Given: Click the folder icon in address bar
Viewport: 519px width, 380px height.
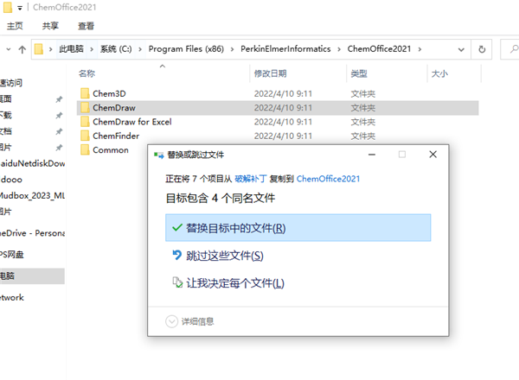Looking at the screenshot, I should (x=39, y=49).
